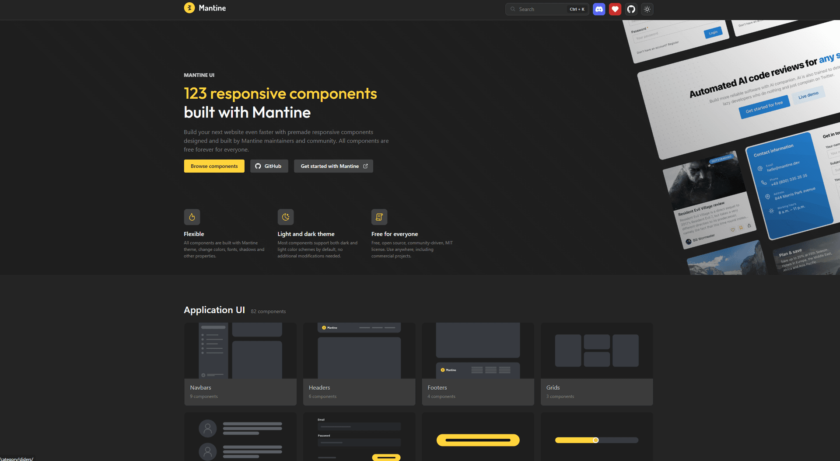Click the Mantine logo in header

[x=205, y=8]
